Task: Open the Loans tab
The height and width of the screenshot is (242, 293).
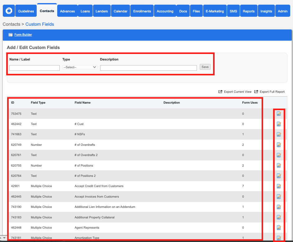Action: pos(85,11)
